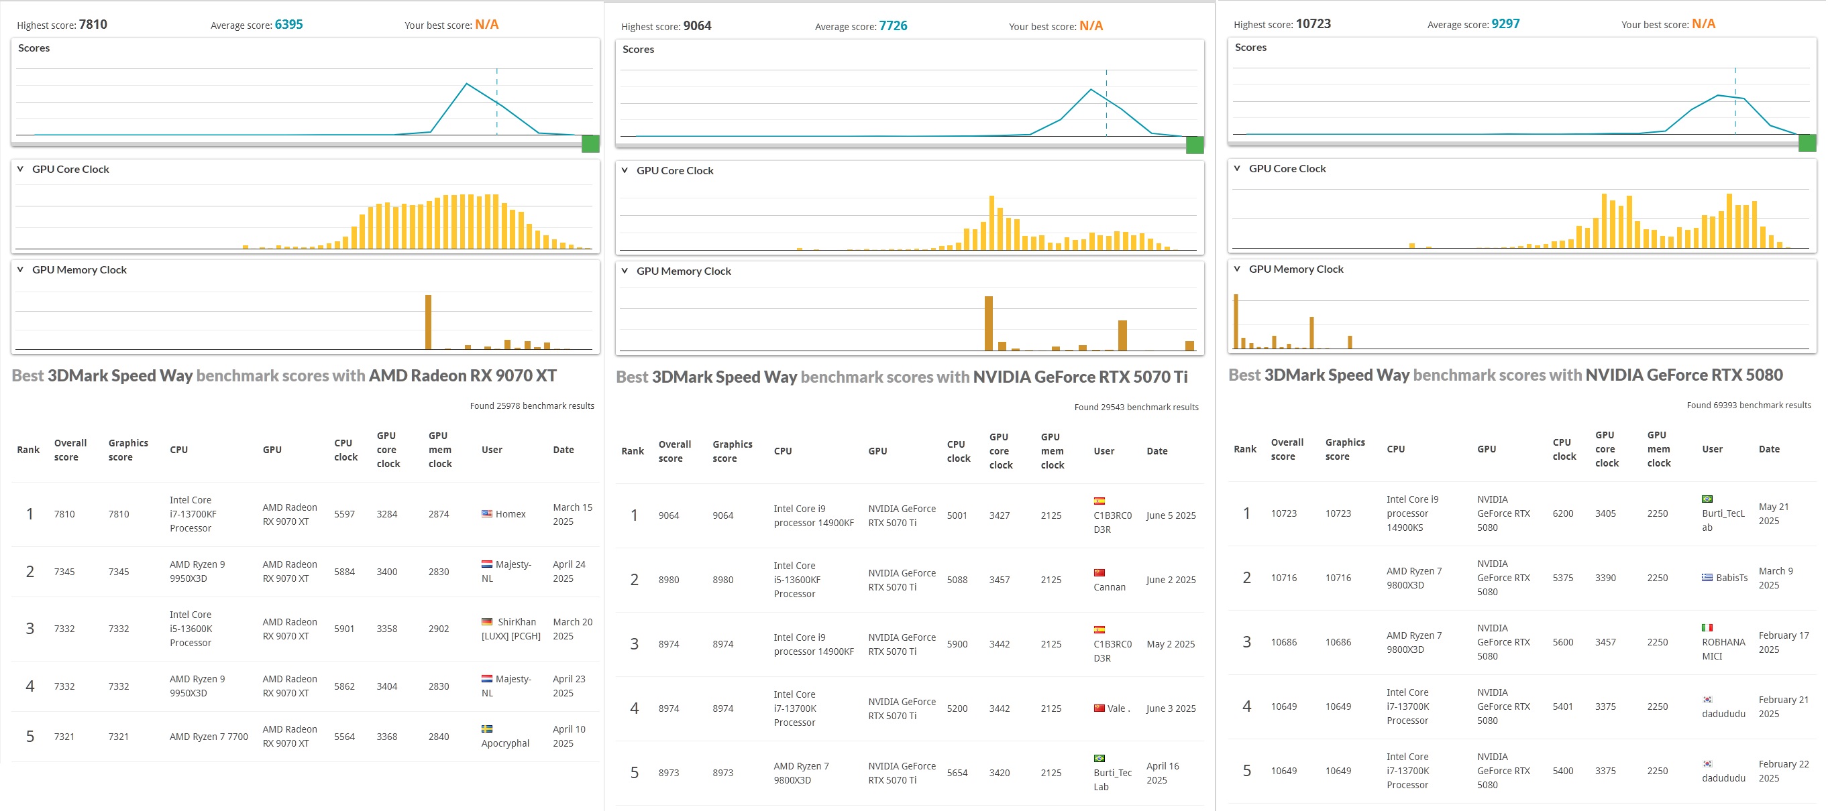
Task: Click Brazilian flag in RTX 5080 rank 1 row
Action: (1707, 499)
